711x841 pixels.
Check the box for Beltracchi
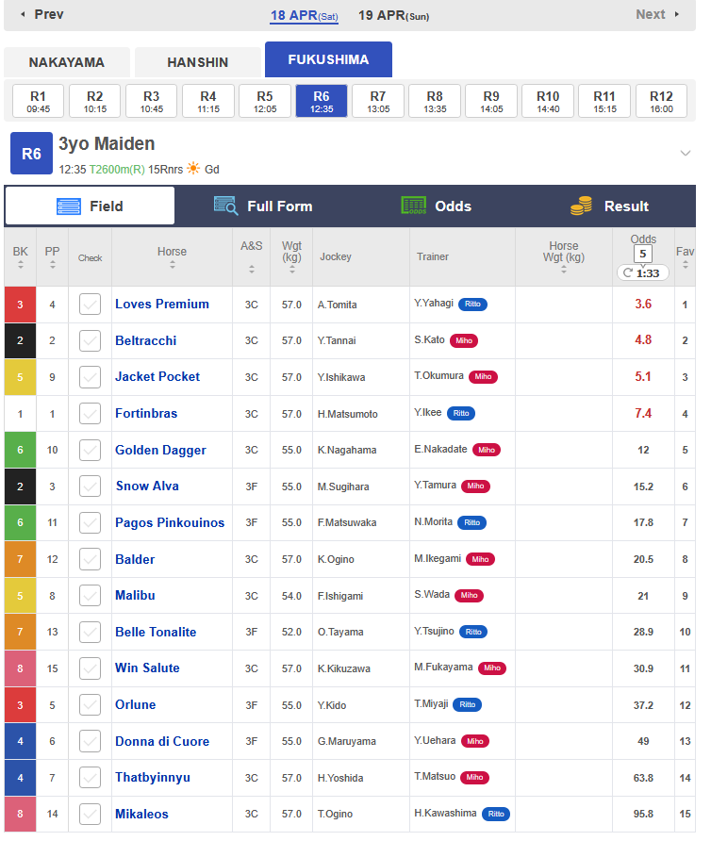91,340
